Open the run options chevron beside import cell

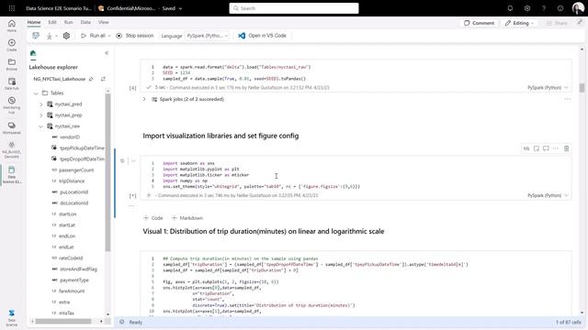click(x=133, y=161)
